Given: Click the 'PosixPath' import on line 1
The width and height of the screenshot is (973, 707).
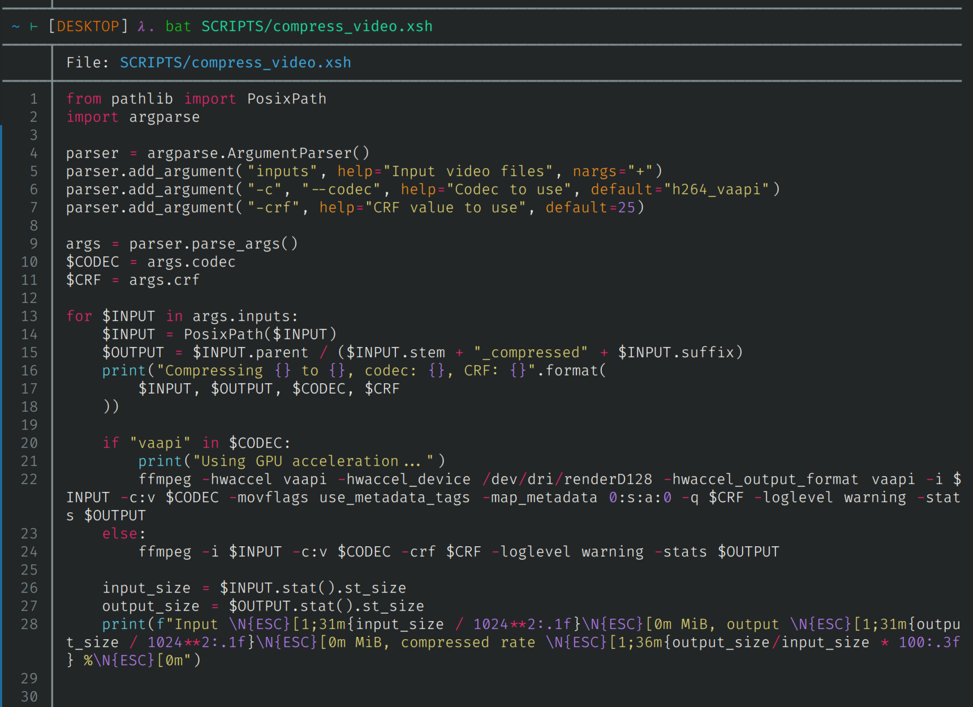Looking at the screenshot, I should tap(287, 99).
